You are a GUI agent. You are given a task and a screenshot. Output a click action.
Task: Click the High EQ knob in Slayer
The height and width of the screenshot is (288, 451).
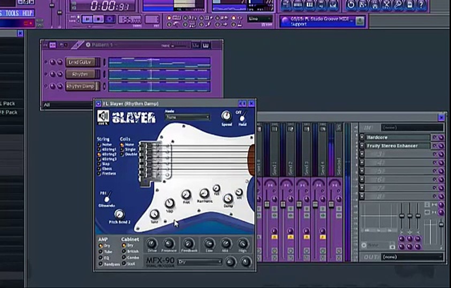coord(243,243)
